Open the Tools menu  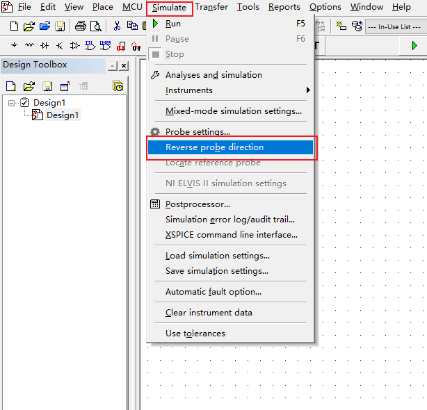point(248,7)
